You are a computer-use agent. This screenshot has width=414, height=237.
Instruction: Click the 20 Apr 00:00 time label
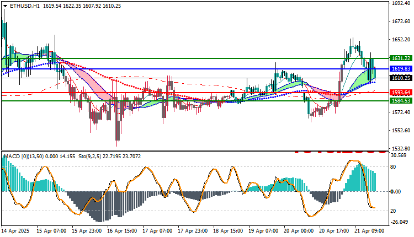[x=299, y=231]
